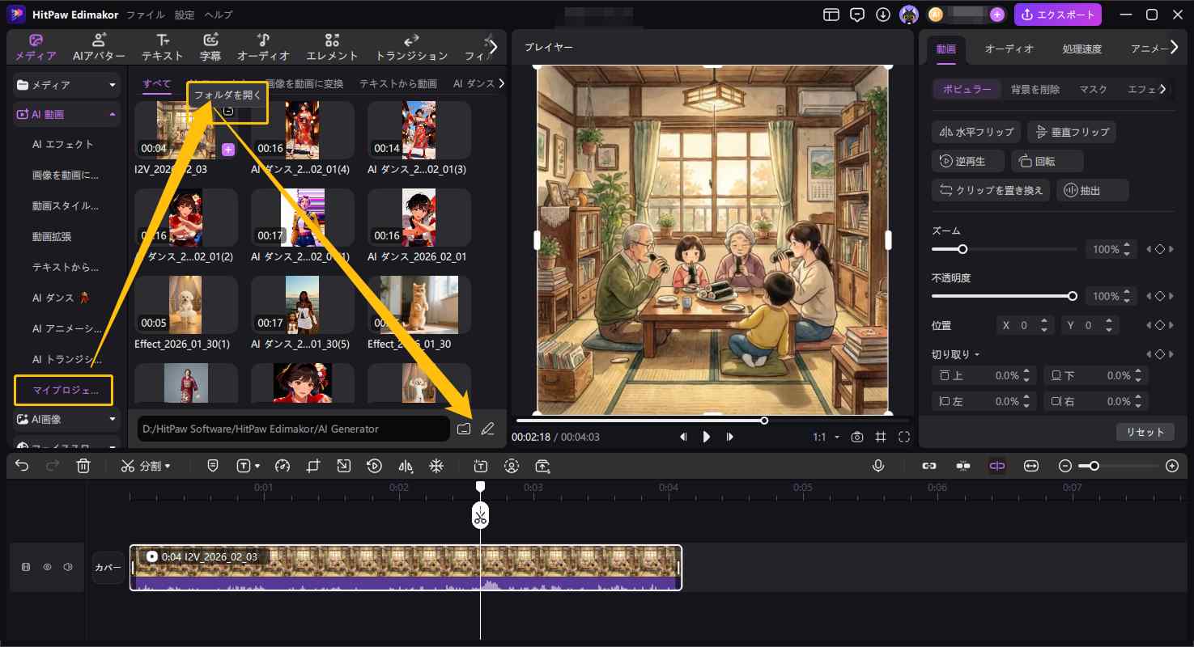Open the 分割 dropdown arrow
Image resolution: width=1194 pixels, height=647 pixels.
(x=169, y=466)
